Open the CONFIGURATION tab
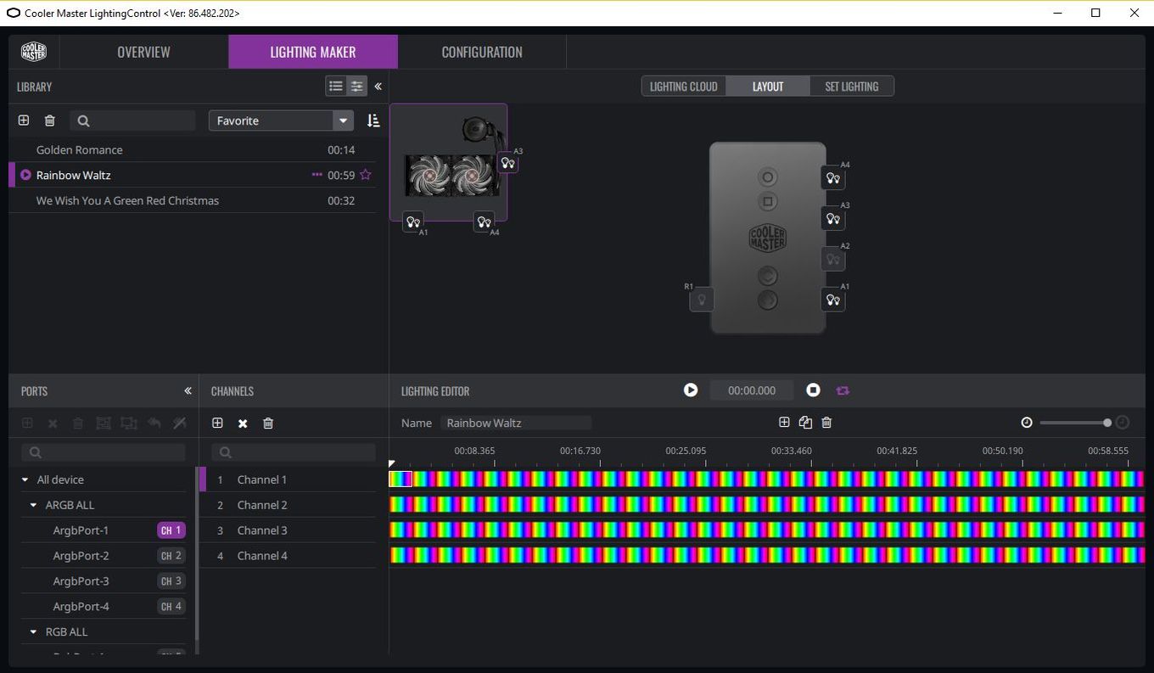Viewport: 1154px width, 673px height. pos(482,52)
